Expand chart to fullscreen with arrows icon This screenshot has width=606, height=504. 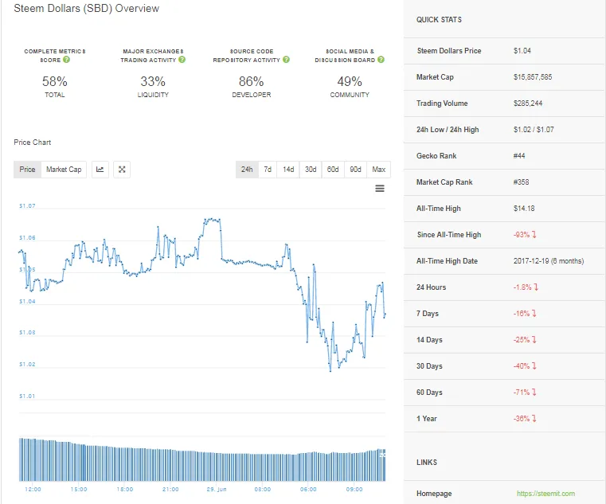122,170
